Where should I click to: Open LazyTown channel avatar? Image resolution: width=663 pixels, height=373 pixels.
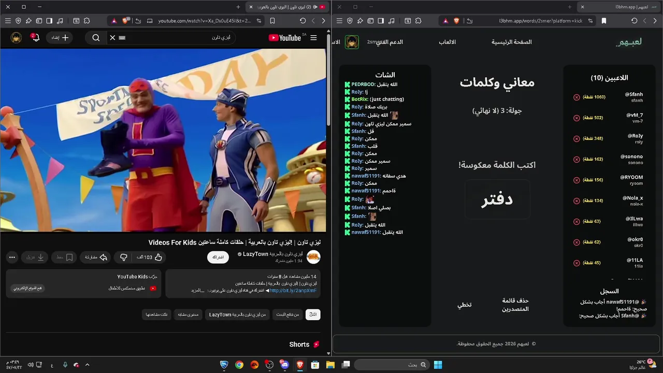click(313, 257)
